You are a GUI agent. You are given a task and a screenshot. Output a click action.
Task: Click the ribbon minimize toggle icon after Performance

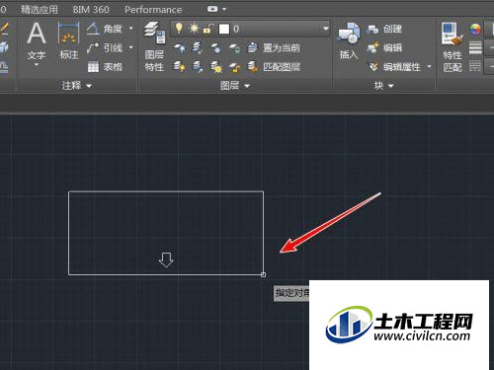pos(212,9)
